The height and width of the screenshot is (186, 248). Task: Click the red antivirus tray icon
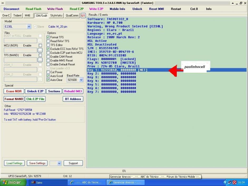pos(235,183)
